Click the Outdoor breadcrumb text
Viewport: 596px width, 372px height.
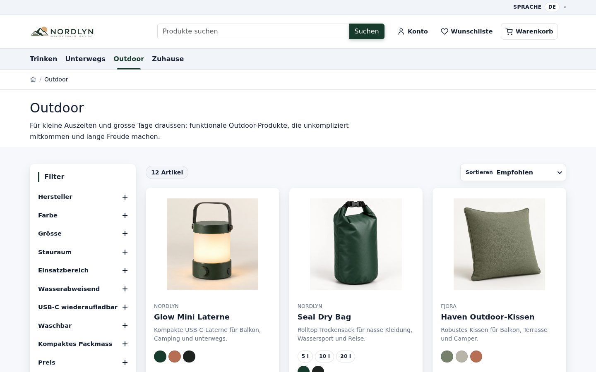tap(56, 79)
